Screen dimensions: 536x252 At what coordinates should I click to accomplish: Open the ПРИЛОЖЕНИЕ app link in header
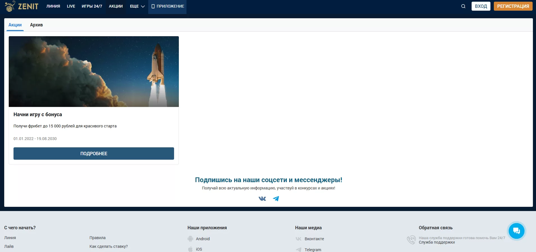[x=168, y=6]
